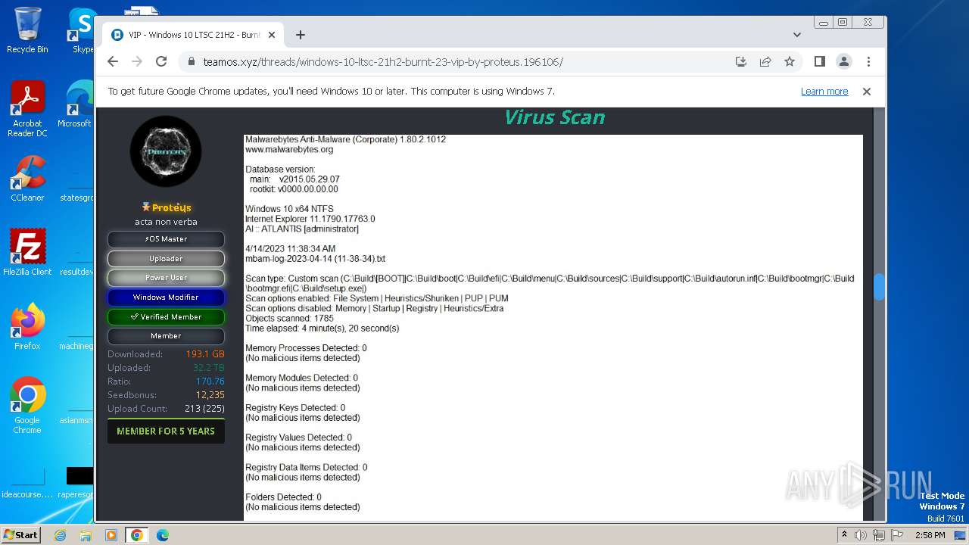Select the VIP - Windows 10 LTSC 21H2 tab
The height and width of the screenshot is (545, 969).
point(193,35)
